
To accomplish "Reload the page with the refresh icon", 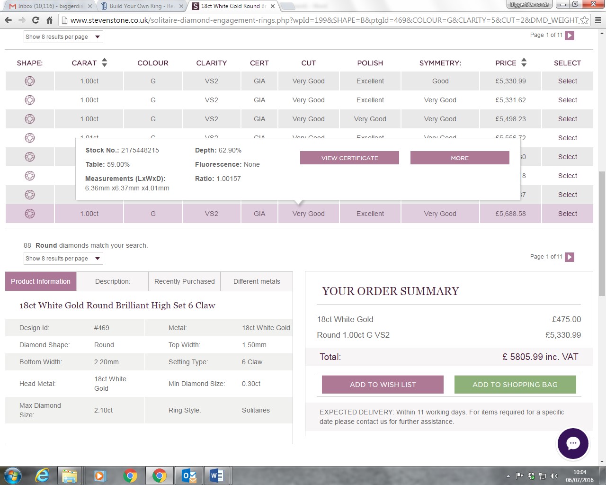I will (x=36, y=20).
